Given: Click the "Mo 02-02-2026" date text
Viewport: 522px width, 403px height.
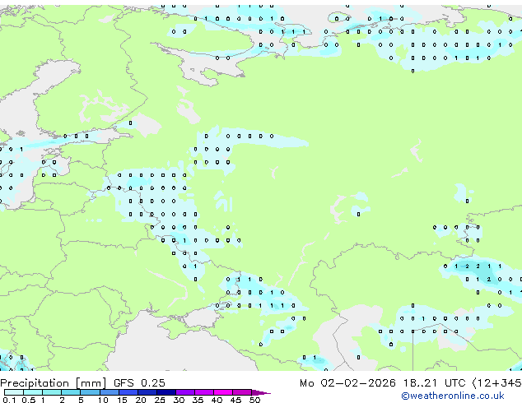Looking at the screenshot, I should tap(347, 383).
